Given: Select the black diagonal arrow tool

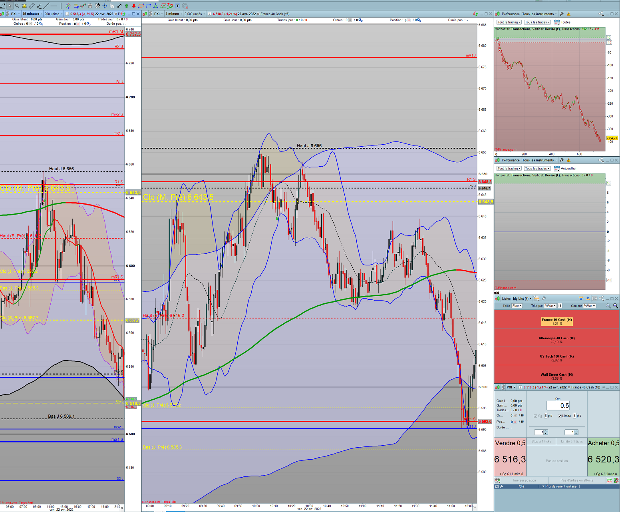Looking at the screenshot, I should click(x=119, y=6).
